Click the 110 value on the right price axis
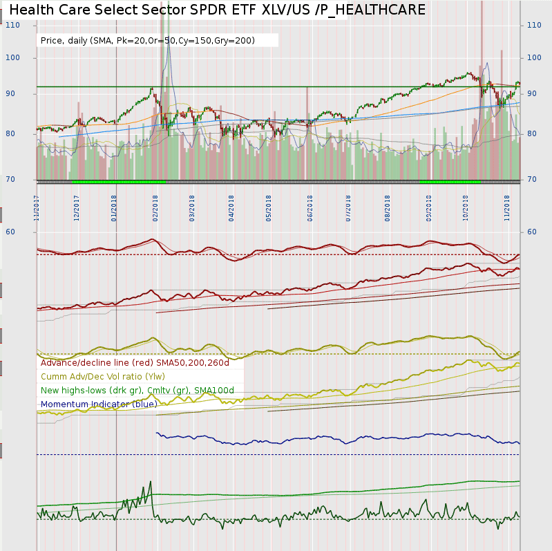Image resolution: width=552 pixels, height=551 pixels. 534,25
